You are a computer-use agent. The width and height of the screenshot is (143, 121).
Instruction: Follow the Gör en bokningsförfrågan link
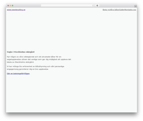coord(18,74)
